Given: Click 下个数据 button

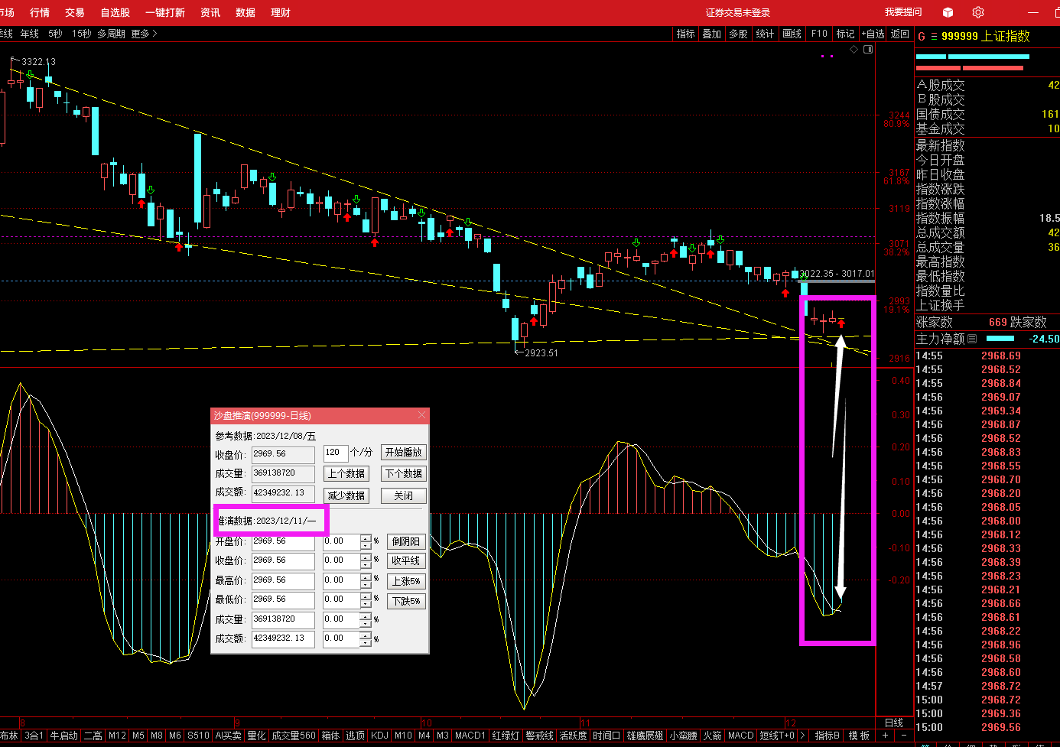Looking at the screenshot, I should 404,474.
